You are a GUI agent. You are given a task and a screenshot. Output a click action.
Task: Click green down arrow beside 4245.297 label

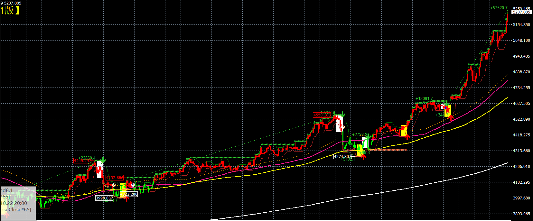[103, 160]
